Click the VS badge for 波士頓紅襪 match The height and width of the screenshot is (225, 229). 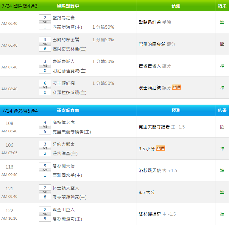pyautogui.click(x=45, y=88)
